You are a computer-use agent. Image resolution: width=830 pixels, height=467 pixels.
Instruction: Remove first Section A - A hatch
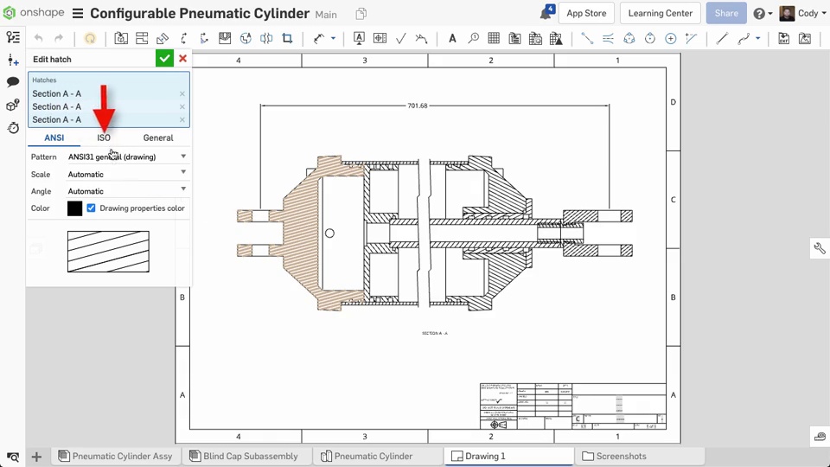[182, 93]
